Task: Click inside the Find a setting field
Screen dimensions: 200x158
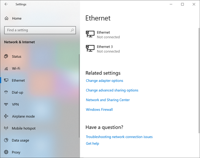Action: [x=40, y=30]
